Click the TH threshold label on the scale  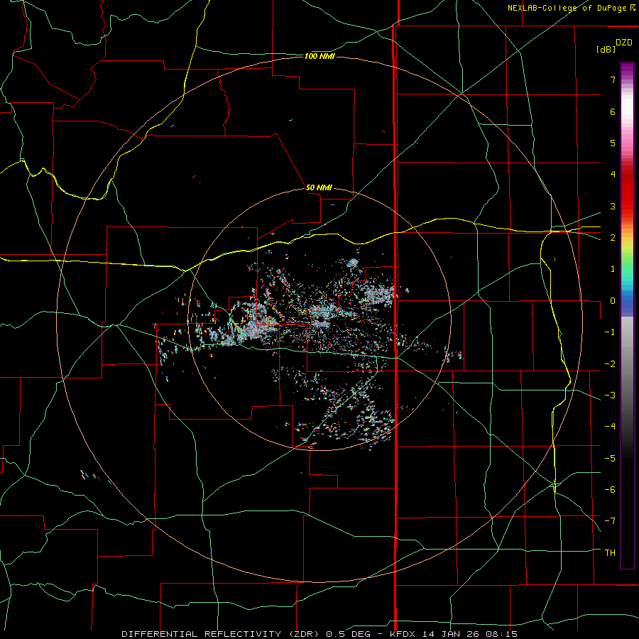(610, 552)
